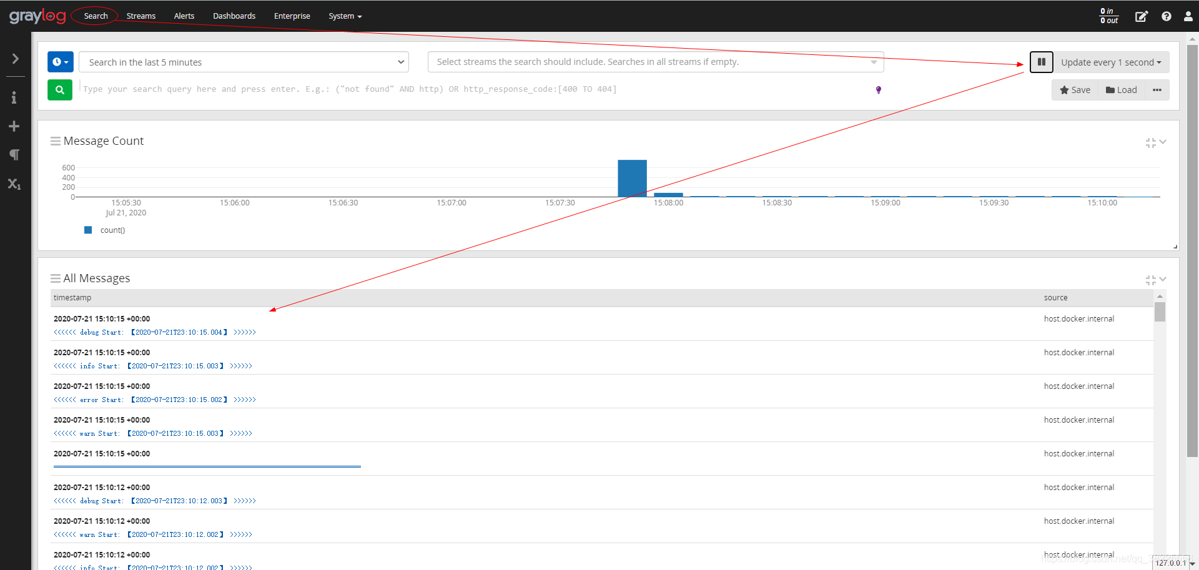
Task: Click the messages table scrollbar thumb
Action: tap(1160, 312)
